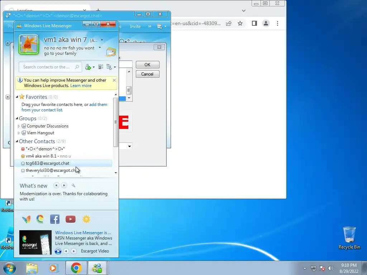
Task: Open the Show menu dropdown arrow in Messenger
Action: 115,67
